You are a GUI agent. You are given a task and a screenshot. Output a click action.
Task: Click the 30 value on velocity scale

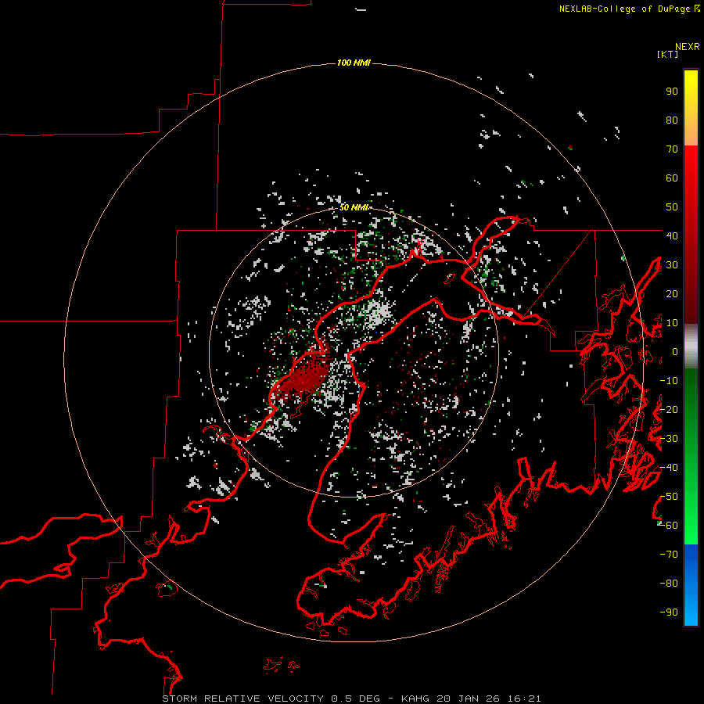pos(672,265)
